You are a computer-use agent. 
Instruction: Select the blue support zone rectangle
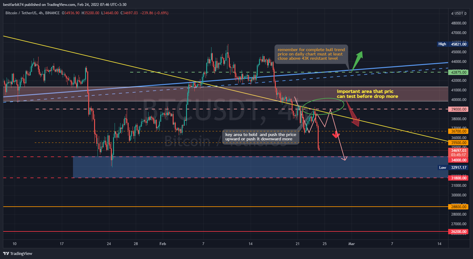260,167
